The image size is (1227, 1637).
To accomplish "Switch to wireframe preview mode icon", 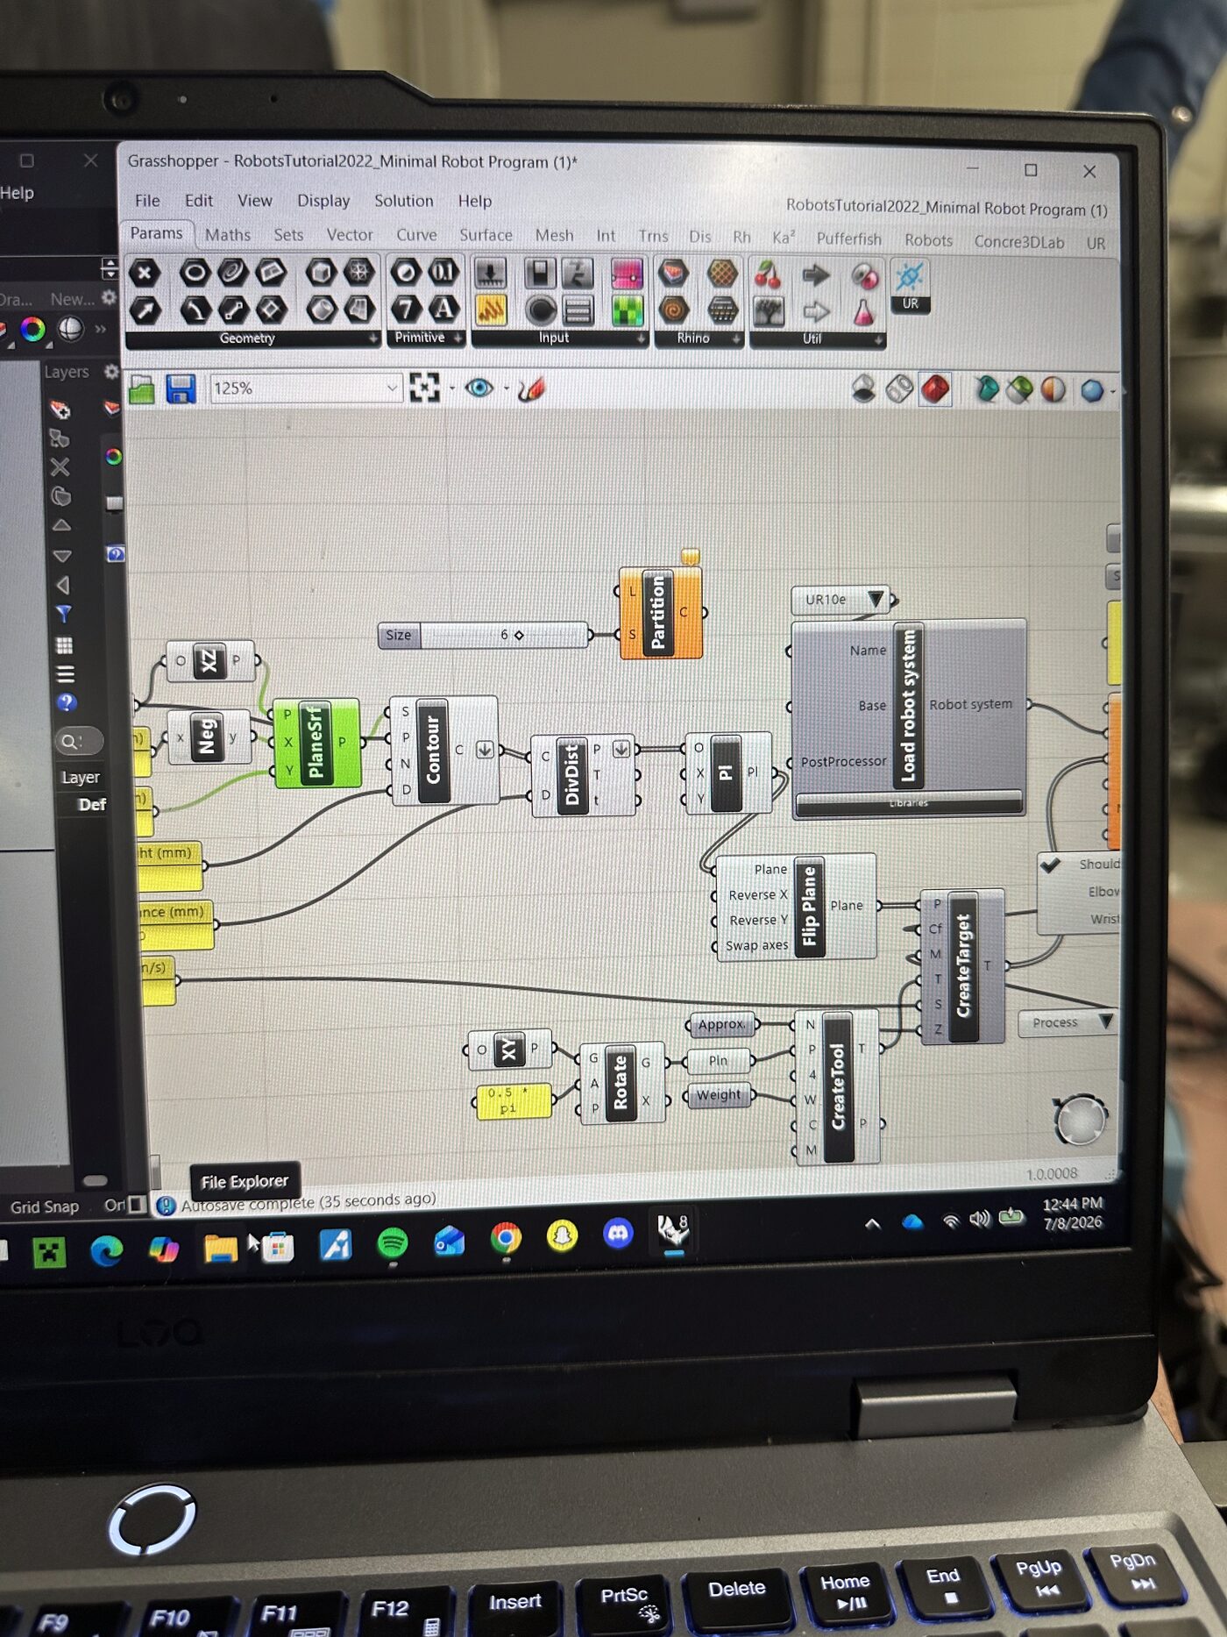I will point(900,388).
